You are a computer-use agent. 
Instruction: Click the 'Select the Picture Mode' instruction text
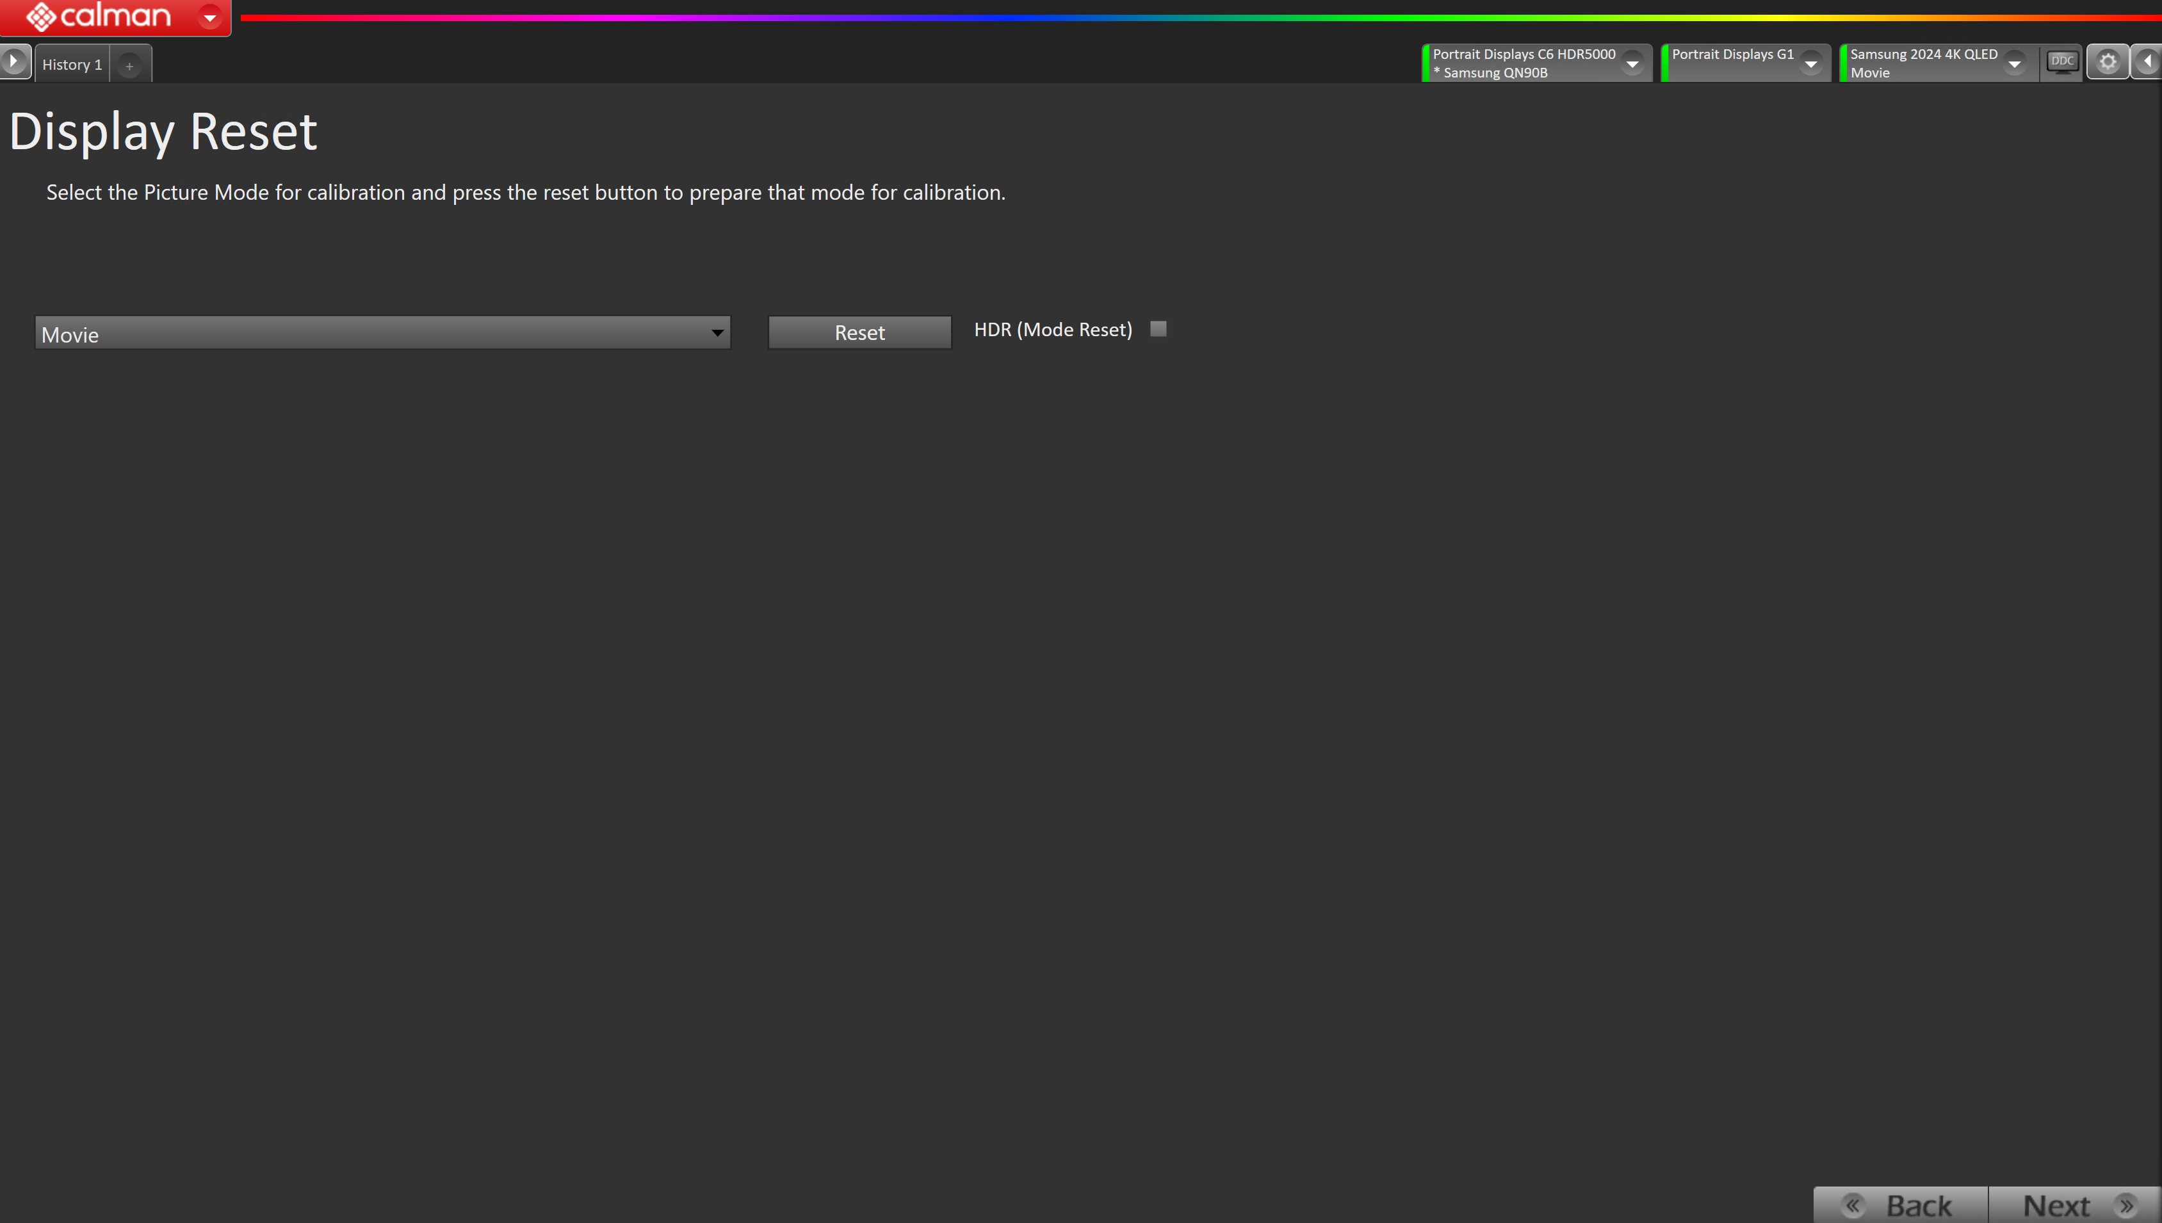click(526, 192)
